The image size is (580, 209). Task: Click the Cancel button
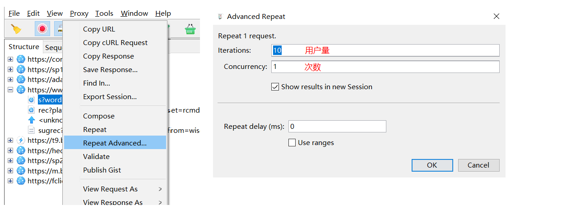478,165
